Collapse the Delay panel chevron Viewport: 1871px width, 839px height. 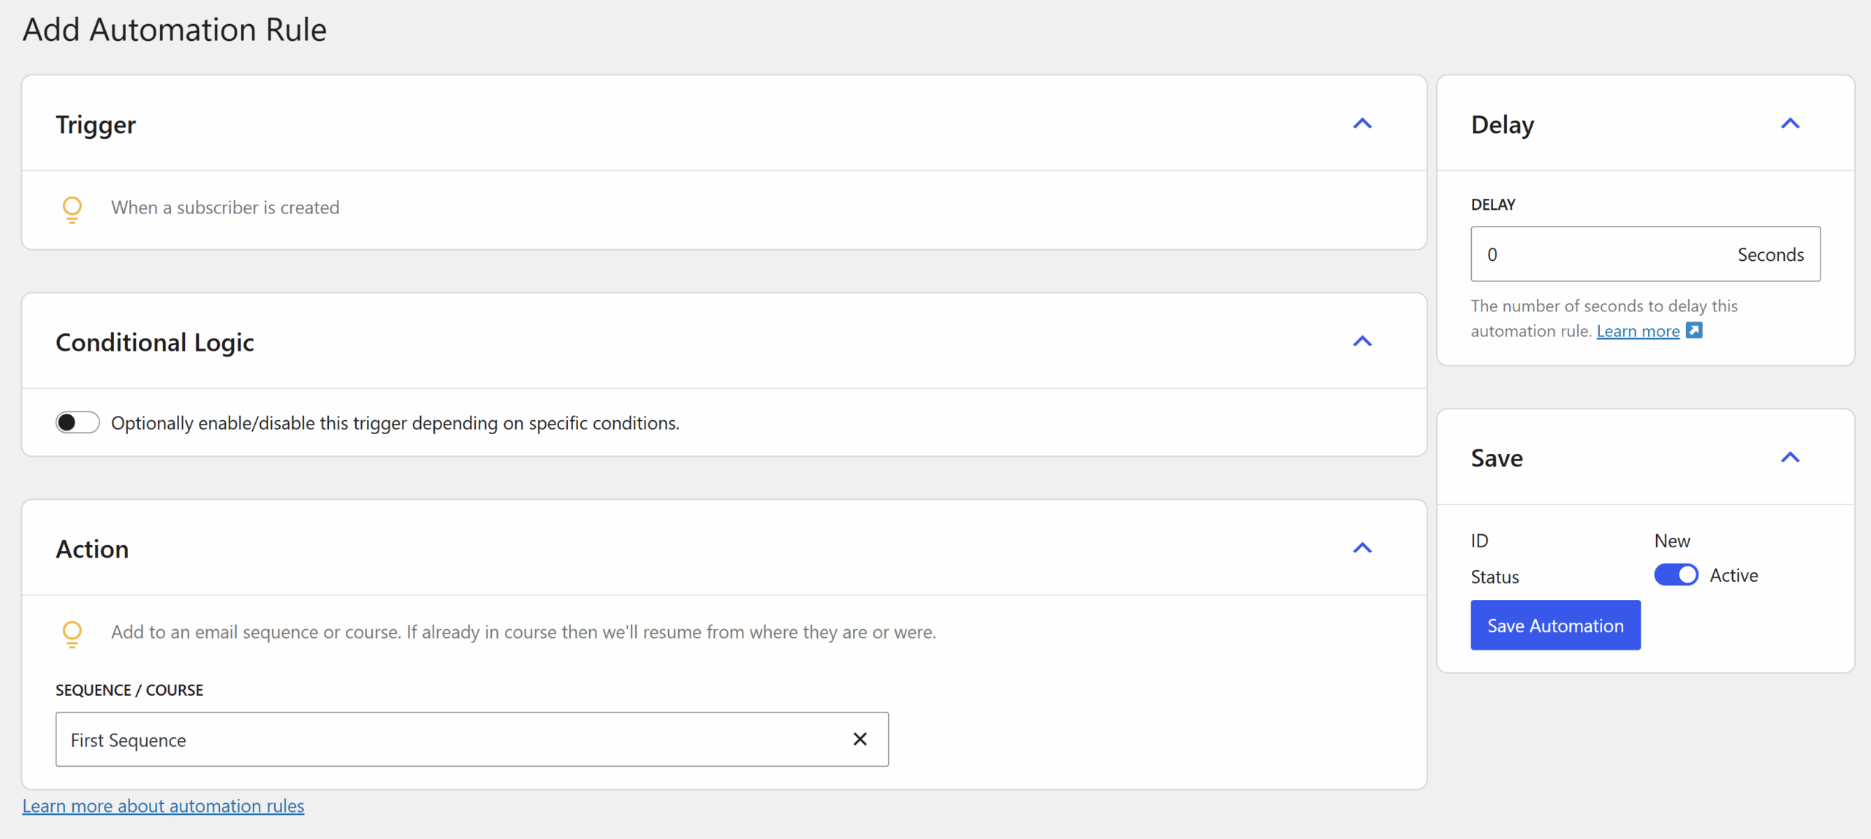click(x=1790, y=124)
